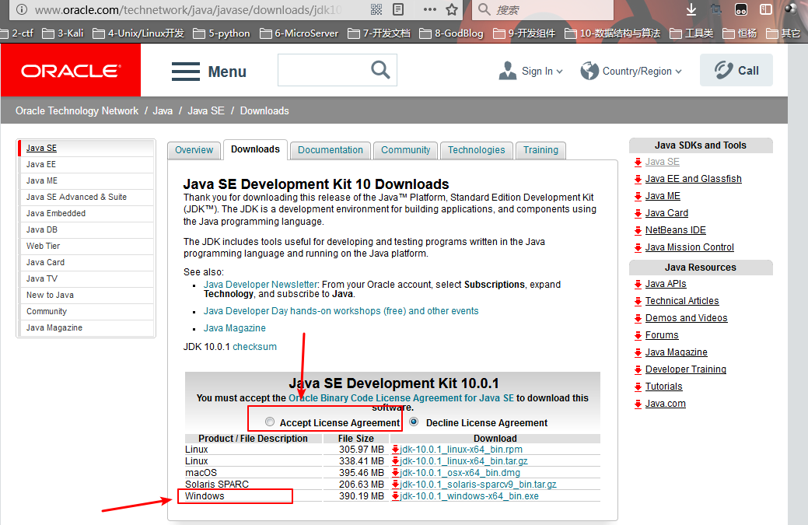Open Java Developer Day workshops link
The image size is (808, 525).
tap(341, 311)
